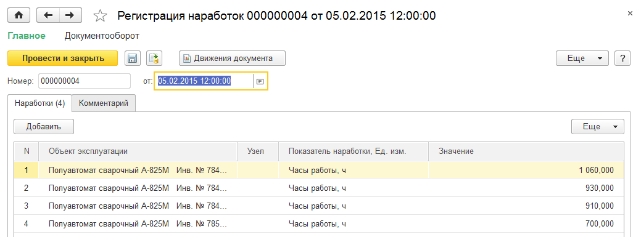Open Движения документа report
The width and height of the screenshot is (641, 237).
point(232,58)
